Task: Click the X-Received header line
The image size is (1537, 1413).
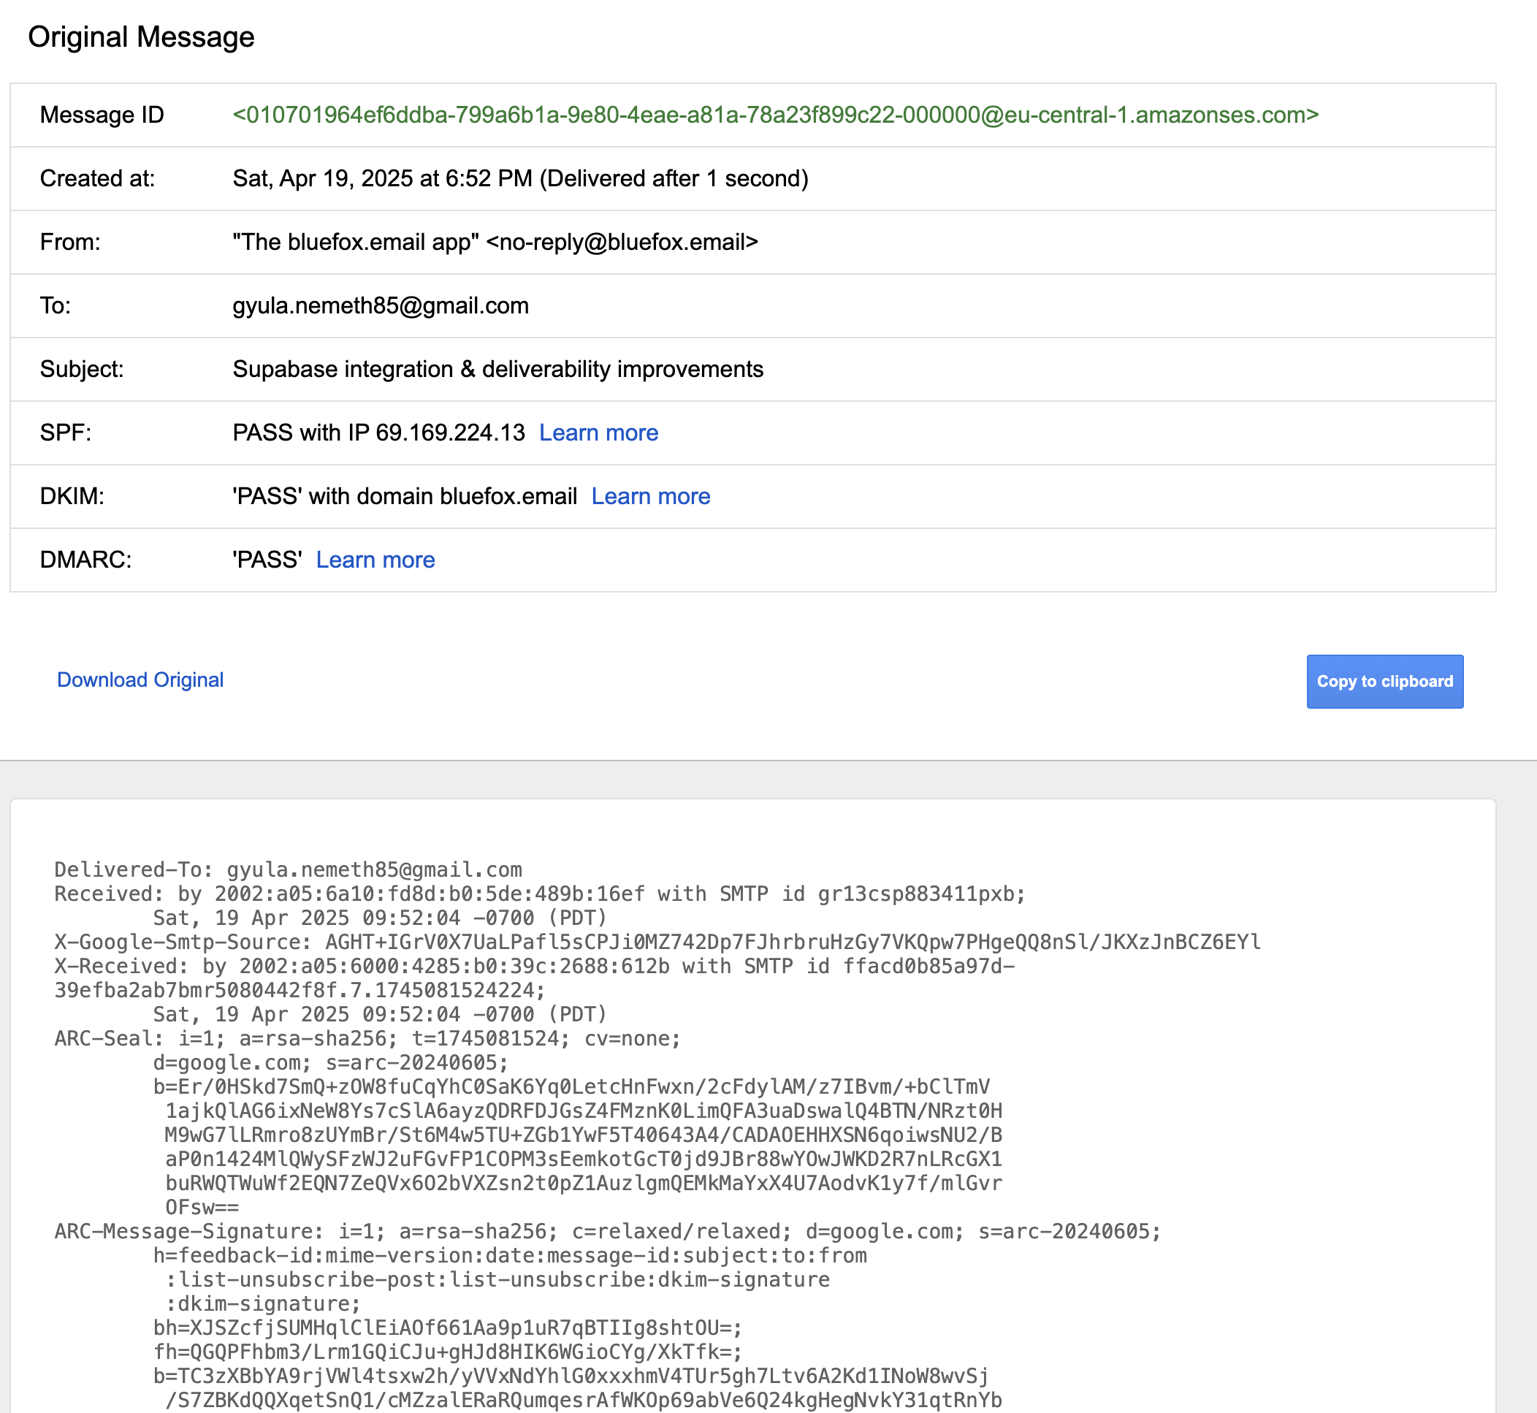Action: point(534,967)
